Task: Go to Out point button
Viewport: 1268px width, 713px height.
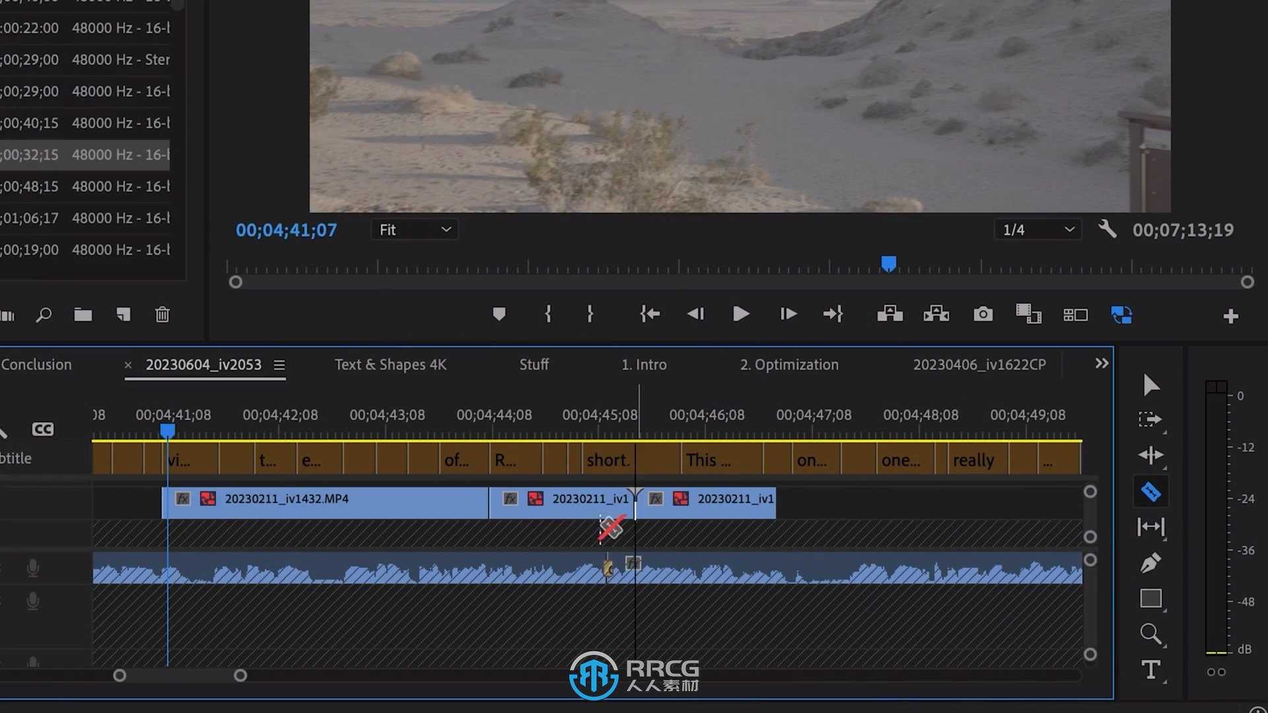Action: (833, 314)
